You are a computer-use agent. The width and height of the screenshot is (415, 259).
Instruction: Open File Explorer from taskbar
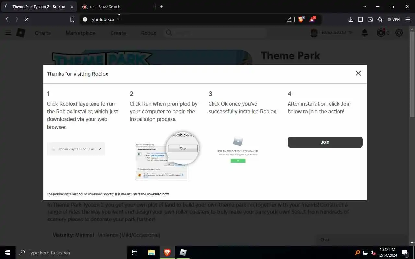(x=151, y=253)
